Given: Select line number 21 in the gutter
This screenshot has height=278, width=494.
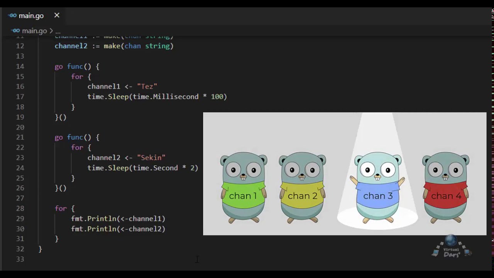Looking at the screenshot, I should coord(20,137).
